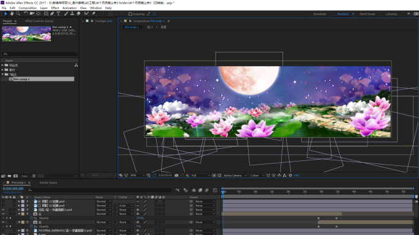This screenshot has height=235, width=419.
Task: Open the Composition menu
Action: click(x=28, y=8)
